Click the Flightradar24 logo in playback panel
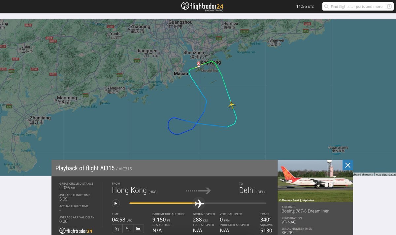The width and height of the screenshot is (396, 235). coord(76,231)
